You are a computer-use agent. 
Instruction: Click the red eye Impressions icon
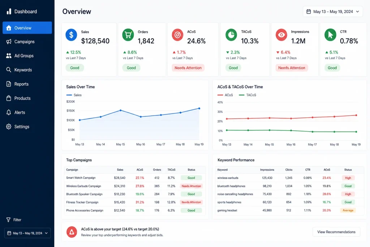point(281,35)
